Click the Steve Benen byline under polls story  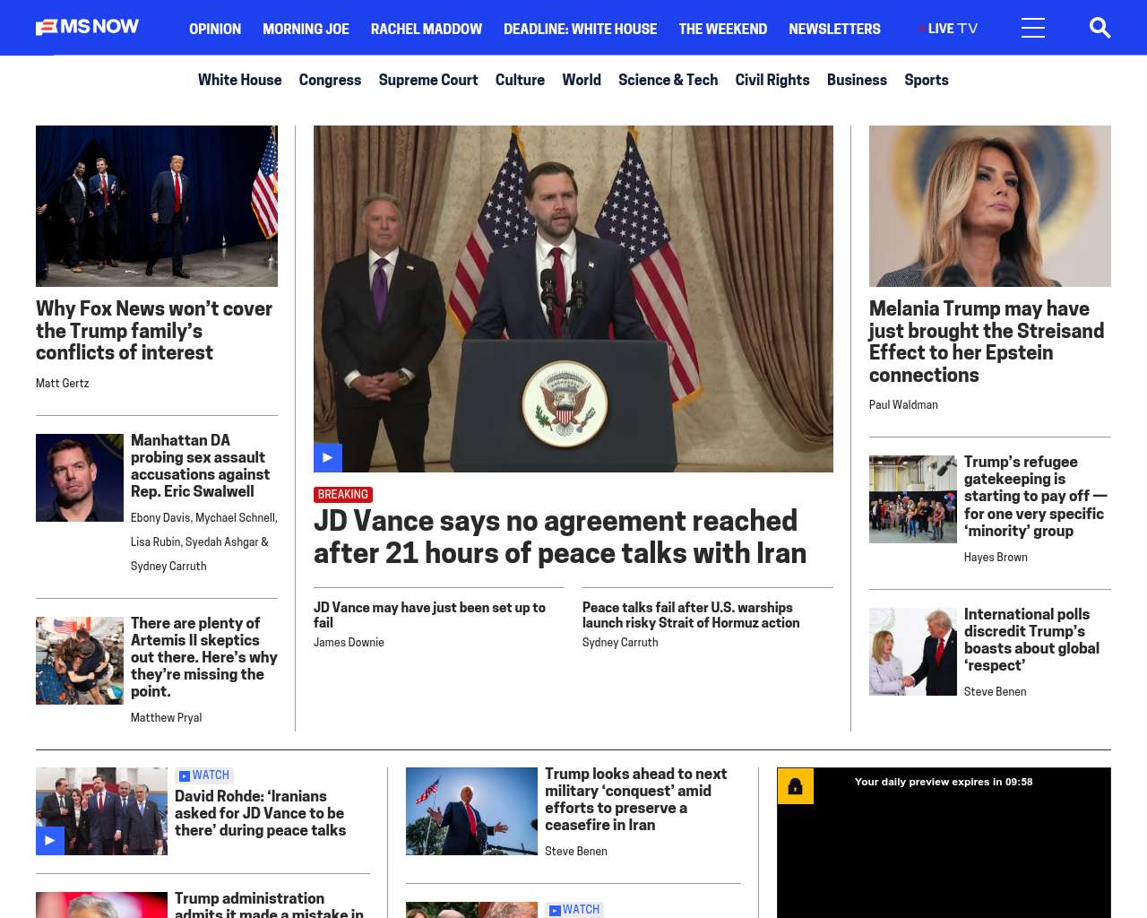[x=996, y=691]
